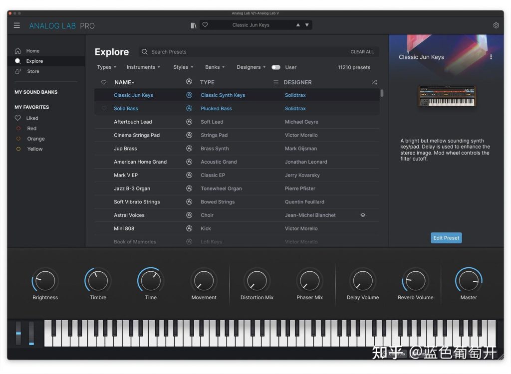Click CLEAR ALL in the search bar
Image resolution: width=511 pixels, height=374 pixels.
pos(362,52)
